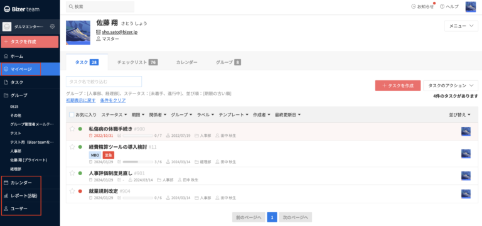Click red タスクを作成 button above task list
Viewport: 482px width, 226px height.
click(398, 85)
